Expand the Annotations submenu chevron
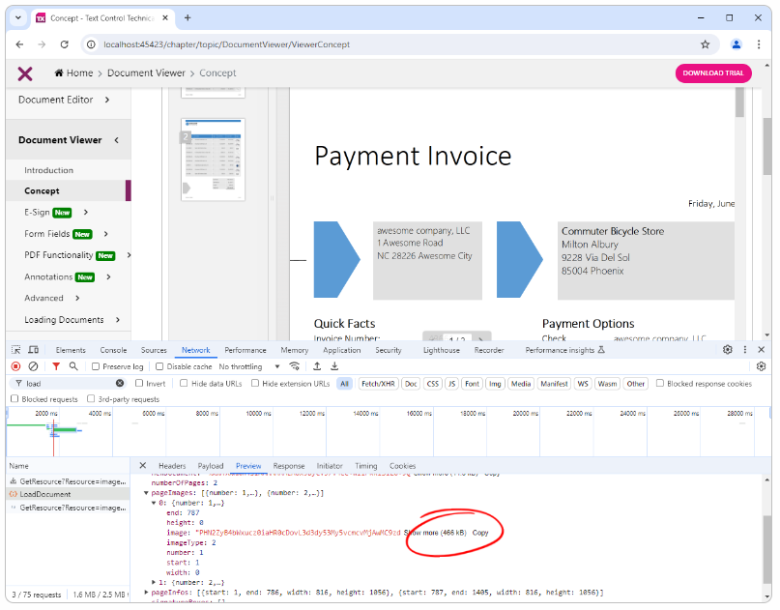This screenshot has width=780, height=610. pyautogui.click(x=108, y=277)
